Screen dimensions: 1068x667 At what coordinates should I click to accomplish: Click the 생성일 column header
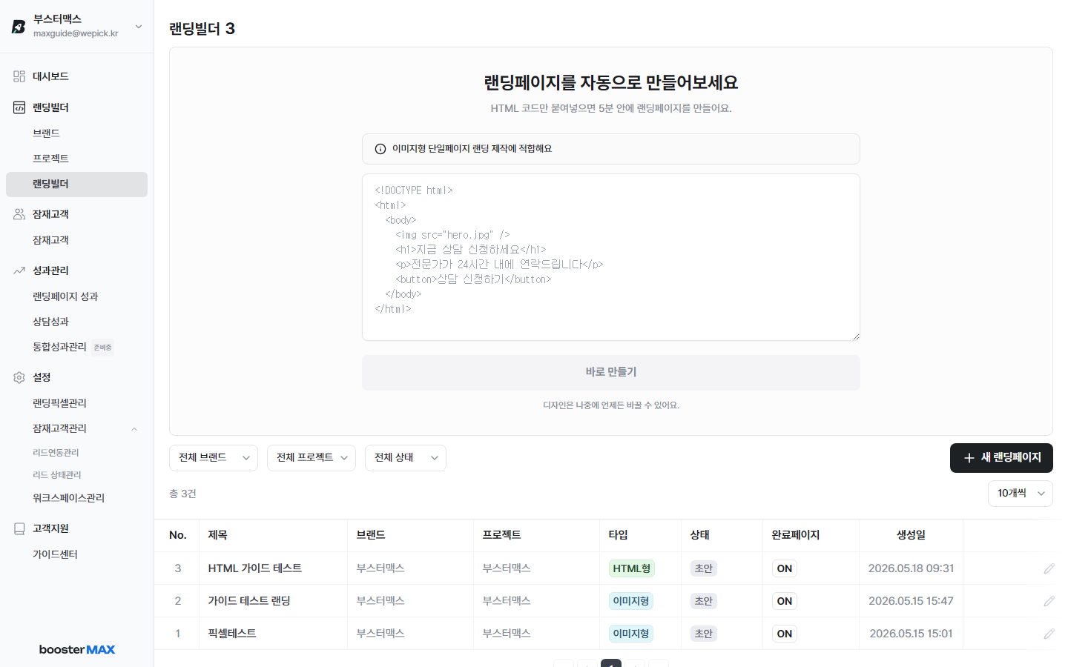911,535
